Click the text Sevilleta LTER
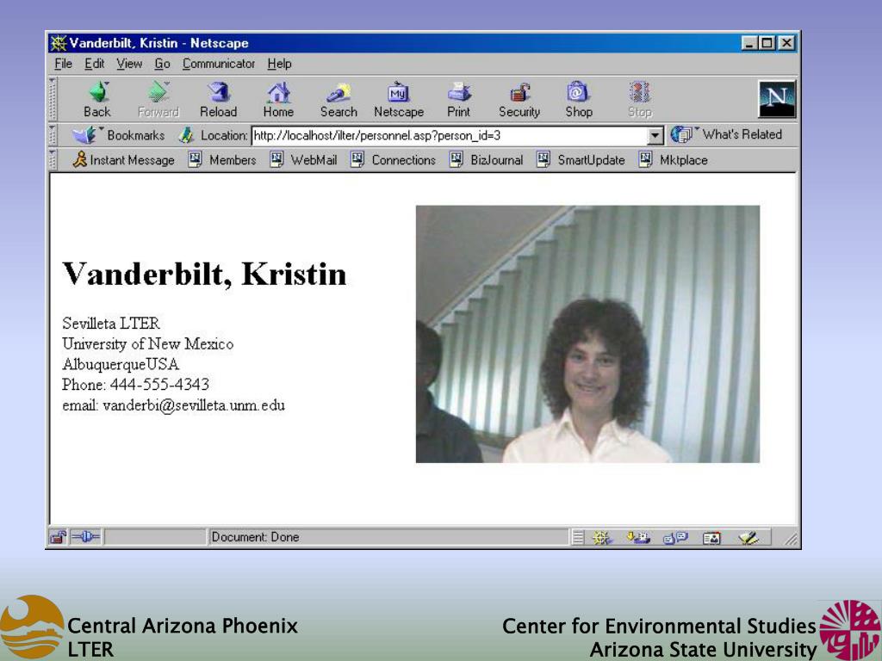This screenshot has width=882, height=661. point(111,324)
